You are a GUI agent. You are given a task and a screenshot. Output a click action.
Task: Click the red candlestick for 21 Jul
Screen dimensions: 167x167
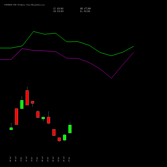(48, 120)
